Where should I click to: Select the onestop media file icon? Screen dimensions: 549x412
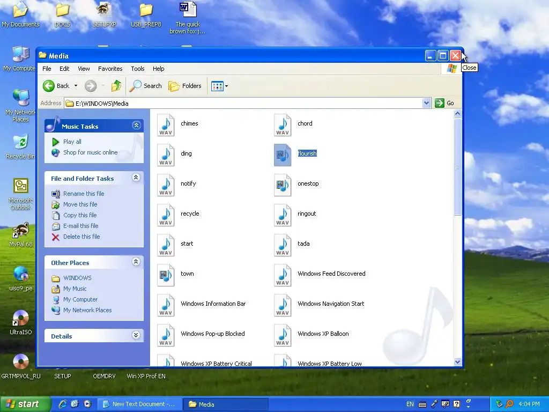pyautogui.click(x=283, y=185)
